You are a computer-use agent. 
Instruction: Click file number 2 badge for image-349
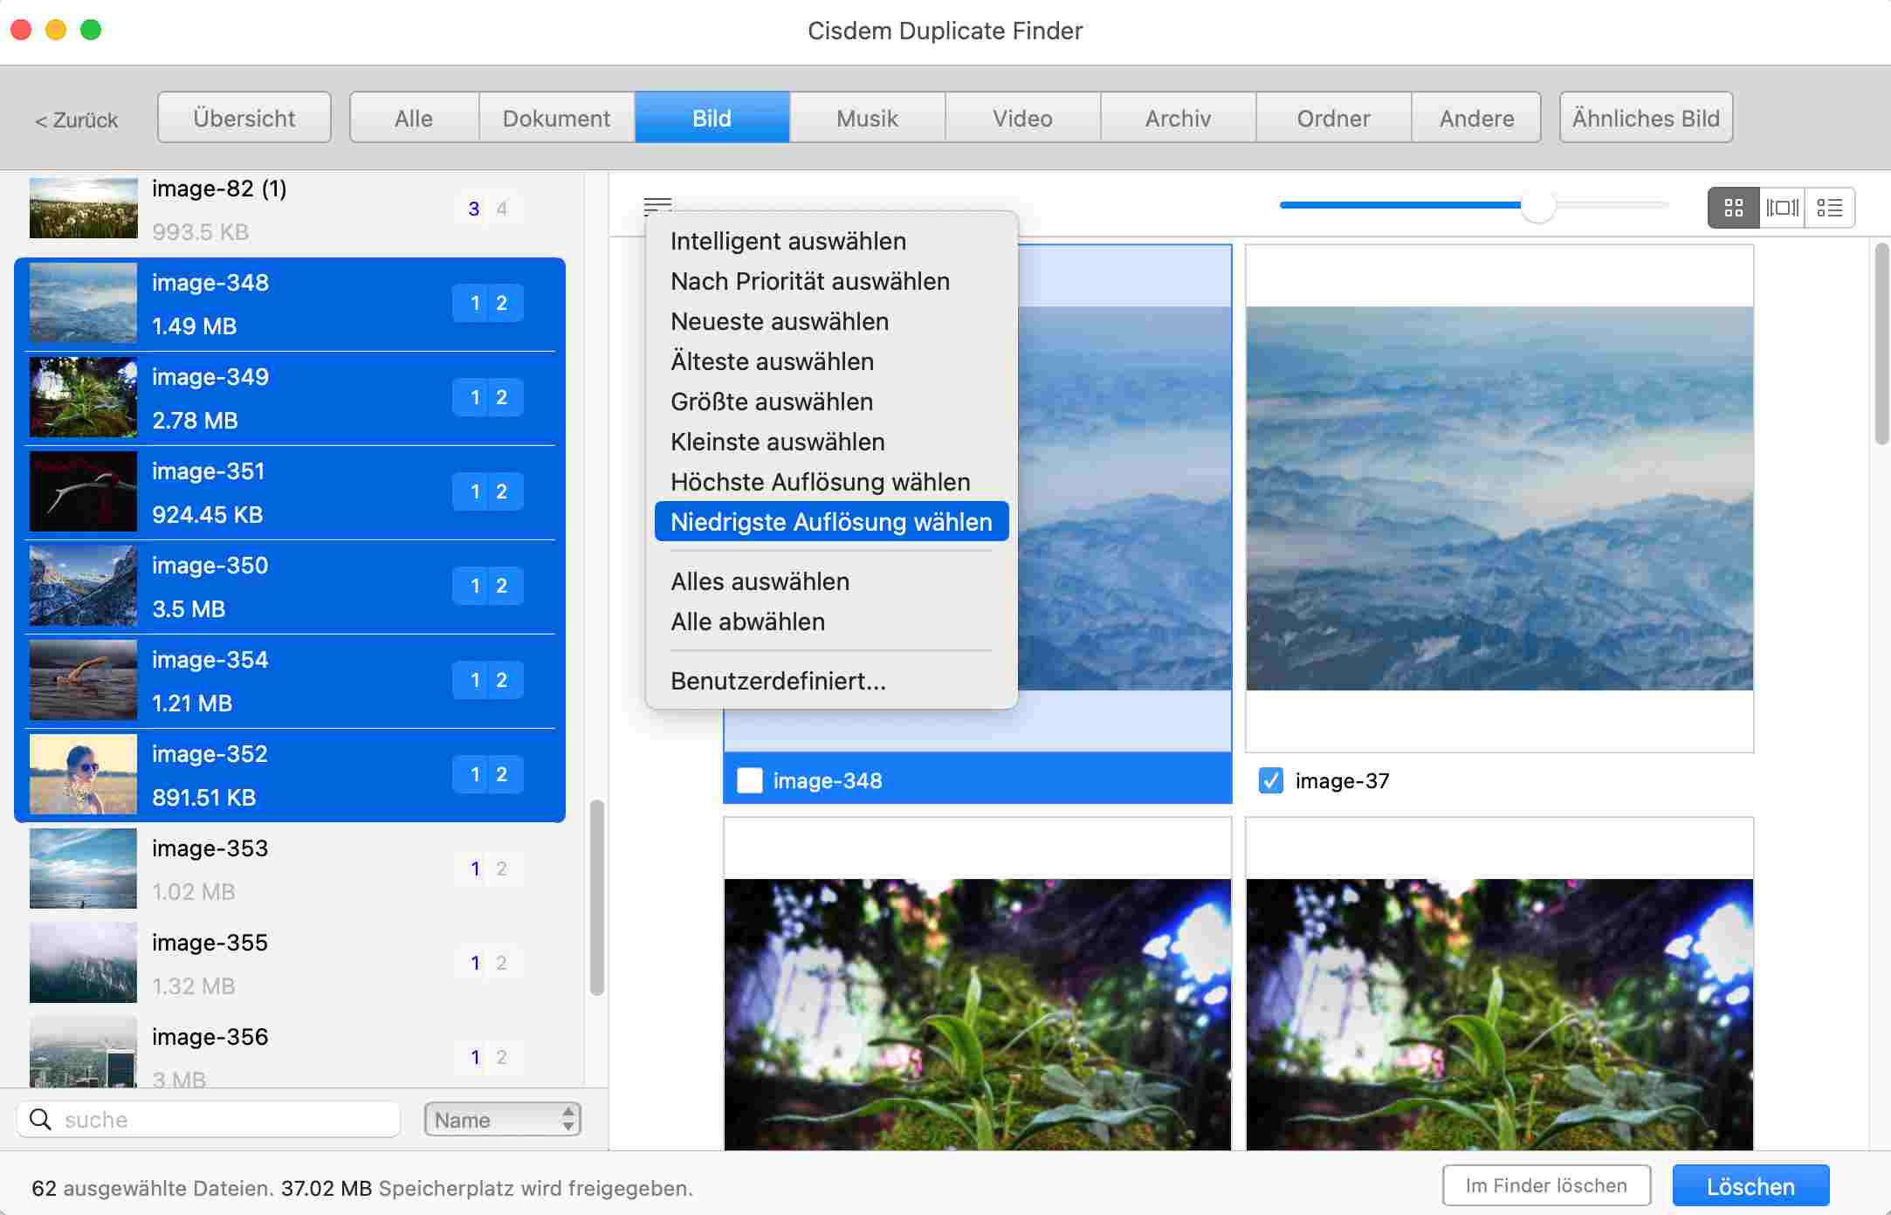[x=502, y=398]
